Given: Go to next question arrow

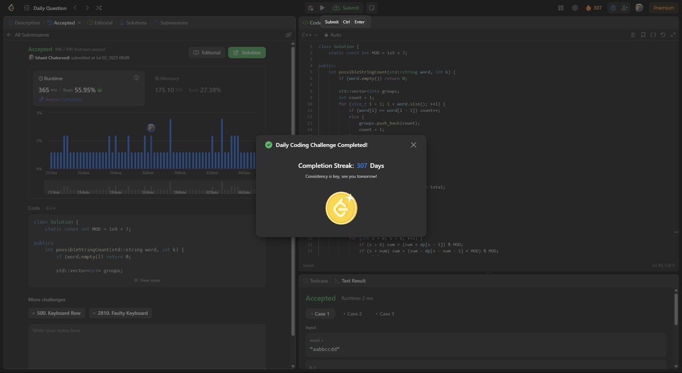Looking at the screenshot, I should (87, 8).
